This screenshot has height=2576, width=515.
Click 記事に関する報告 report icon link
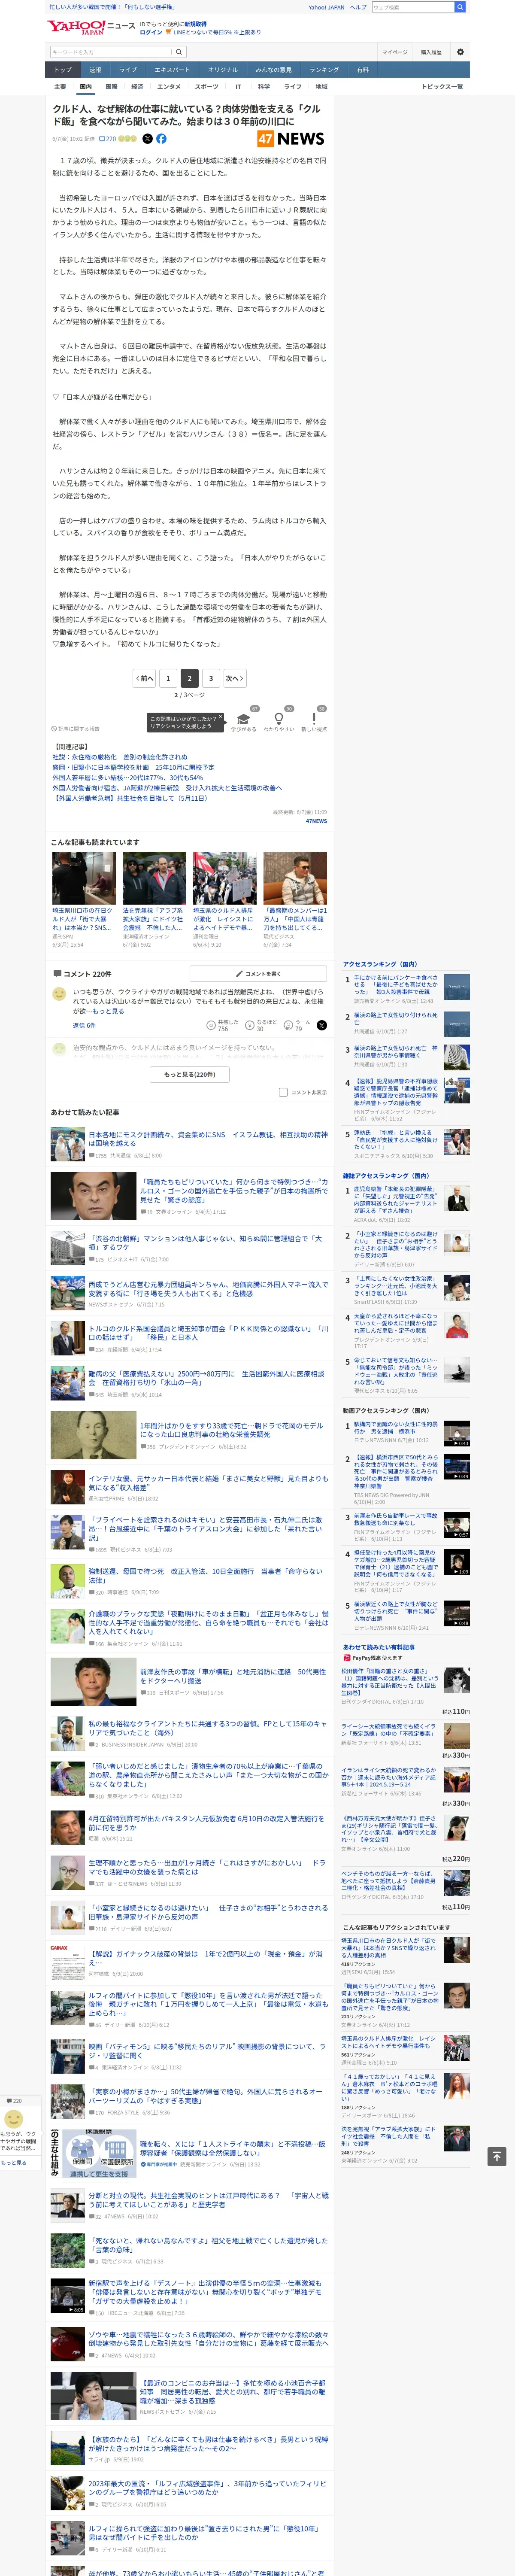coord(76,729)
